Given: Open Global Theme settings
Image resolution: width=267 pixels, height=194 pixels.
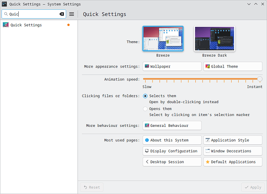Looking at the screenshot, I should pos(232,66).
